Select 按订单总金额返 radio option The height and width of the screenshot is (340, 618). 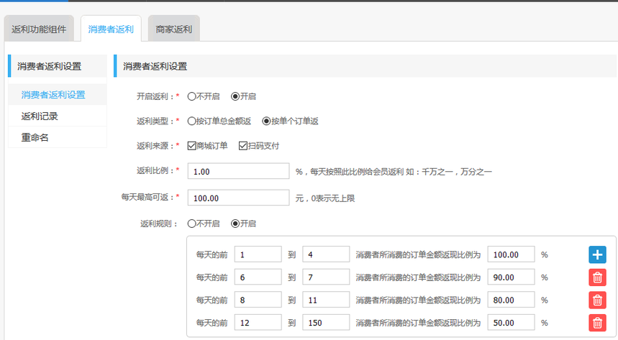(x=191, y=121)
